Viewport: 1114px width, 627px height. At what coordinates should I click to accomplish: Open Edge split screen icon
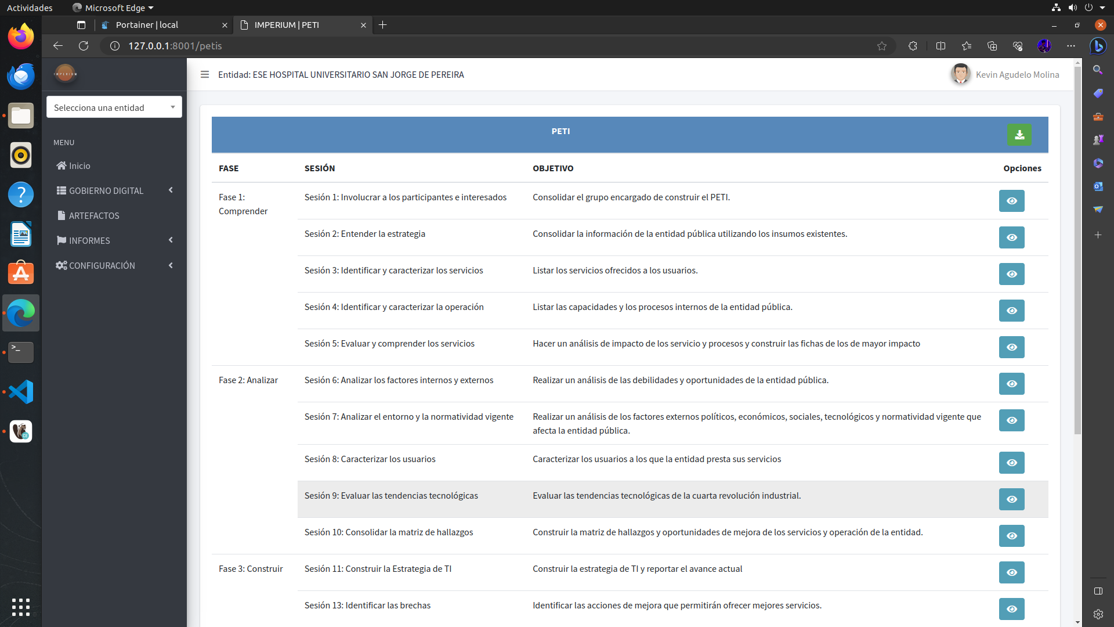[x=941, y=46]
